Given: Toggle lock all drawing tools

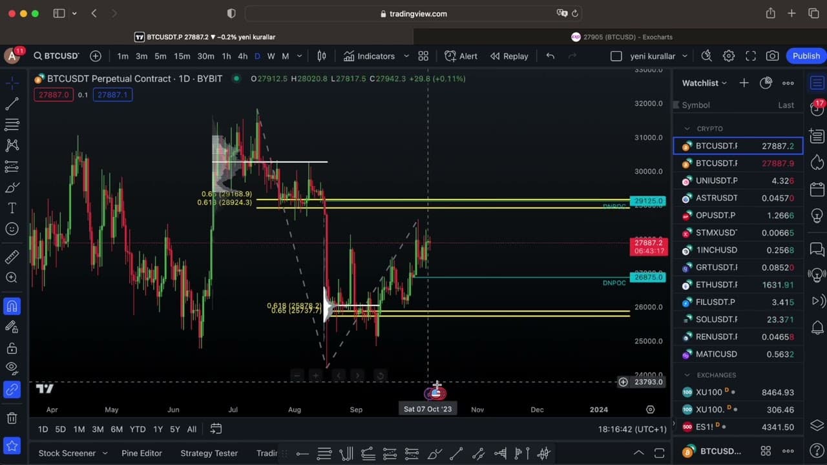Looking at the screenshot, I should tap(12, 349).
